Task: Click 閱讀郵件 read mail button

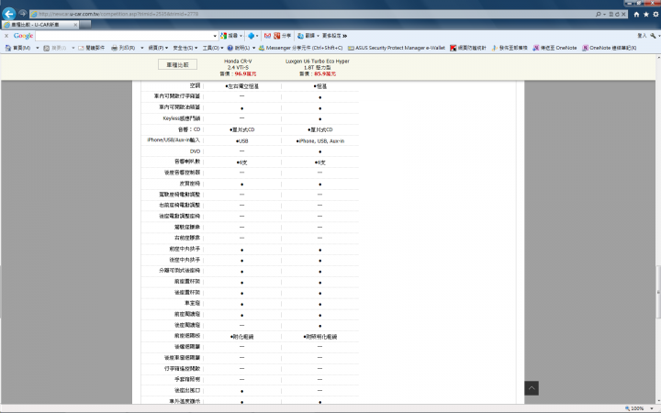Action: pyautogui.click(x=92, y=48)
